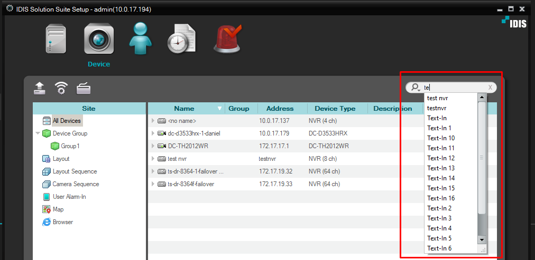
Task: Click suggestion list scrollbar down arrow
Action: [x=482, y=239]
